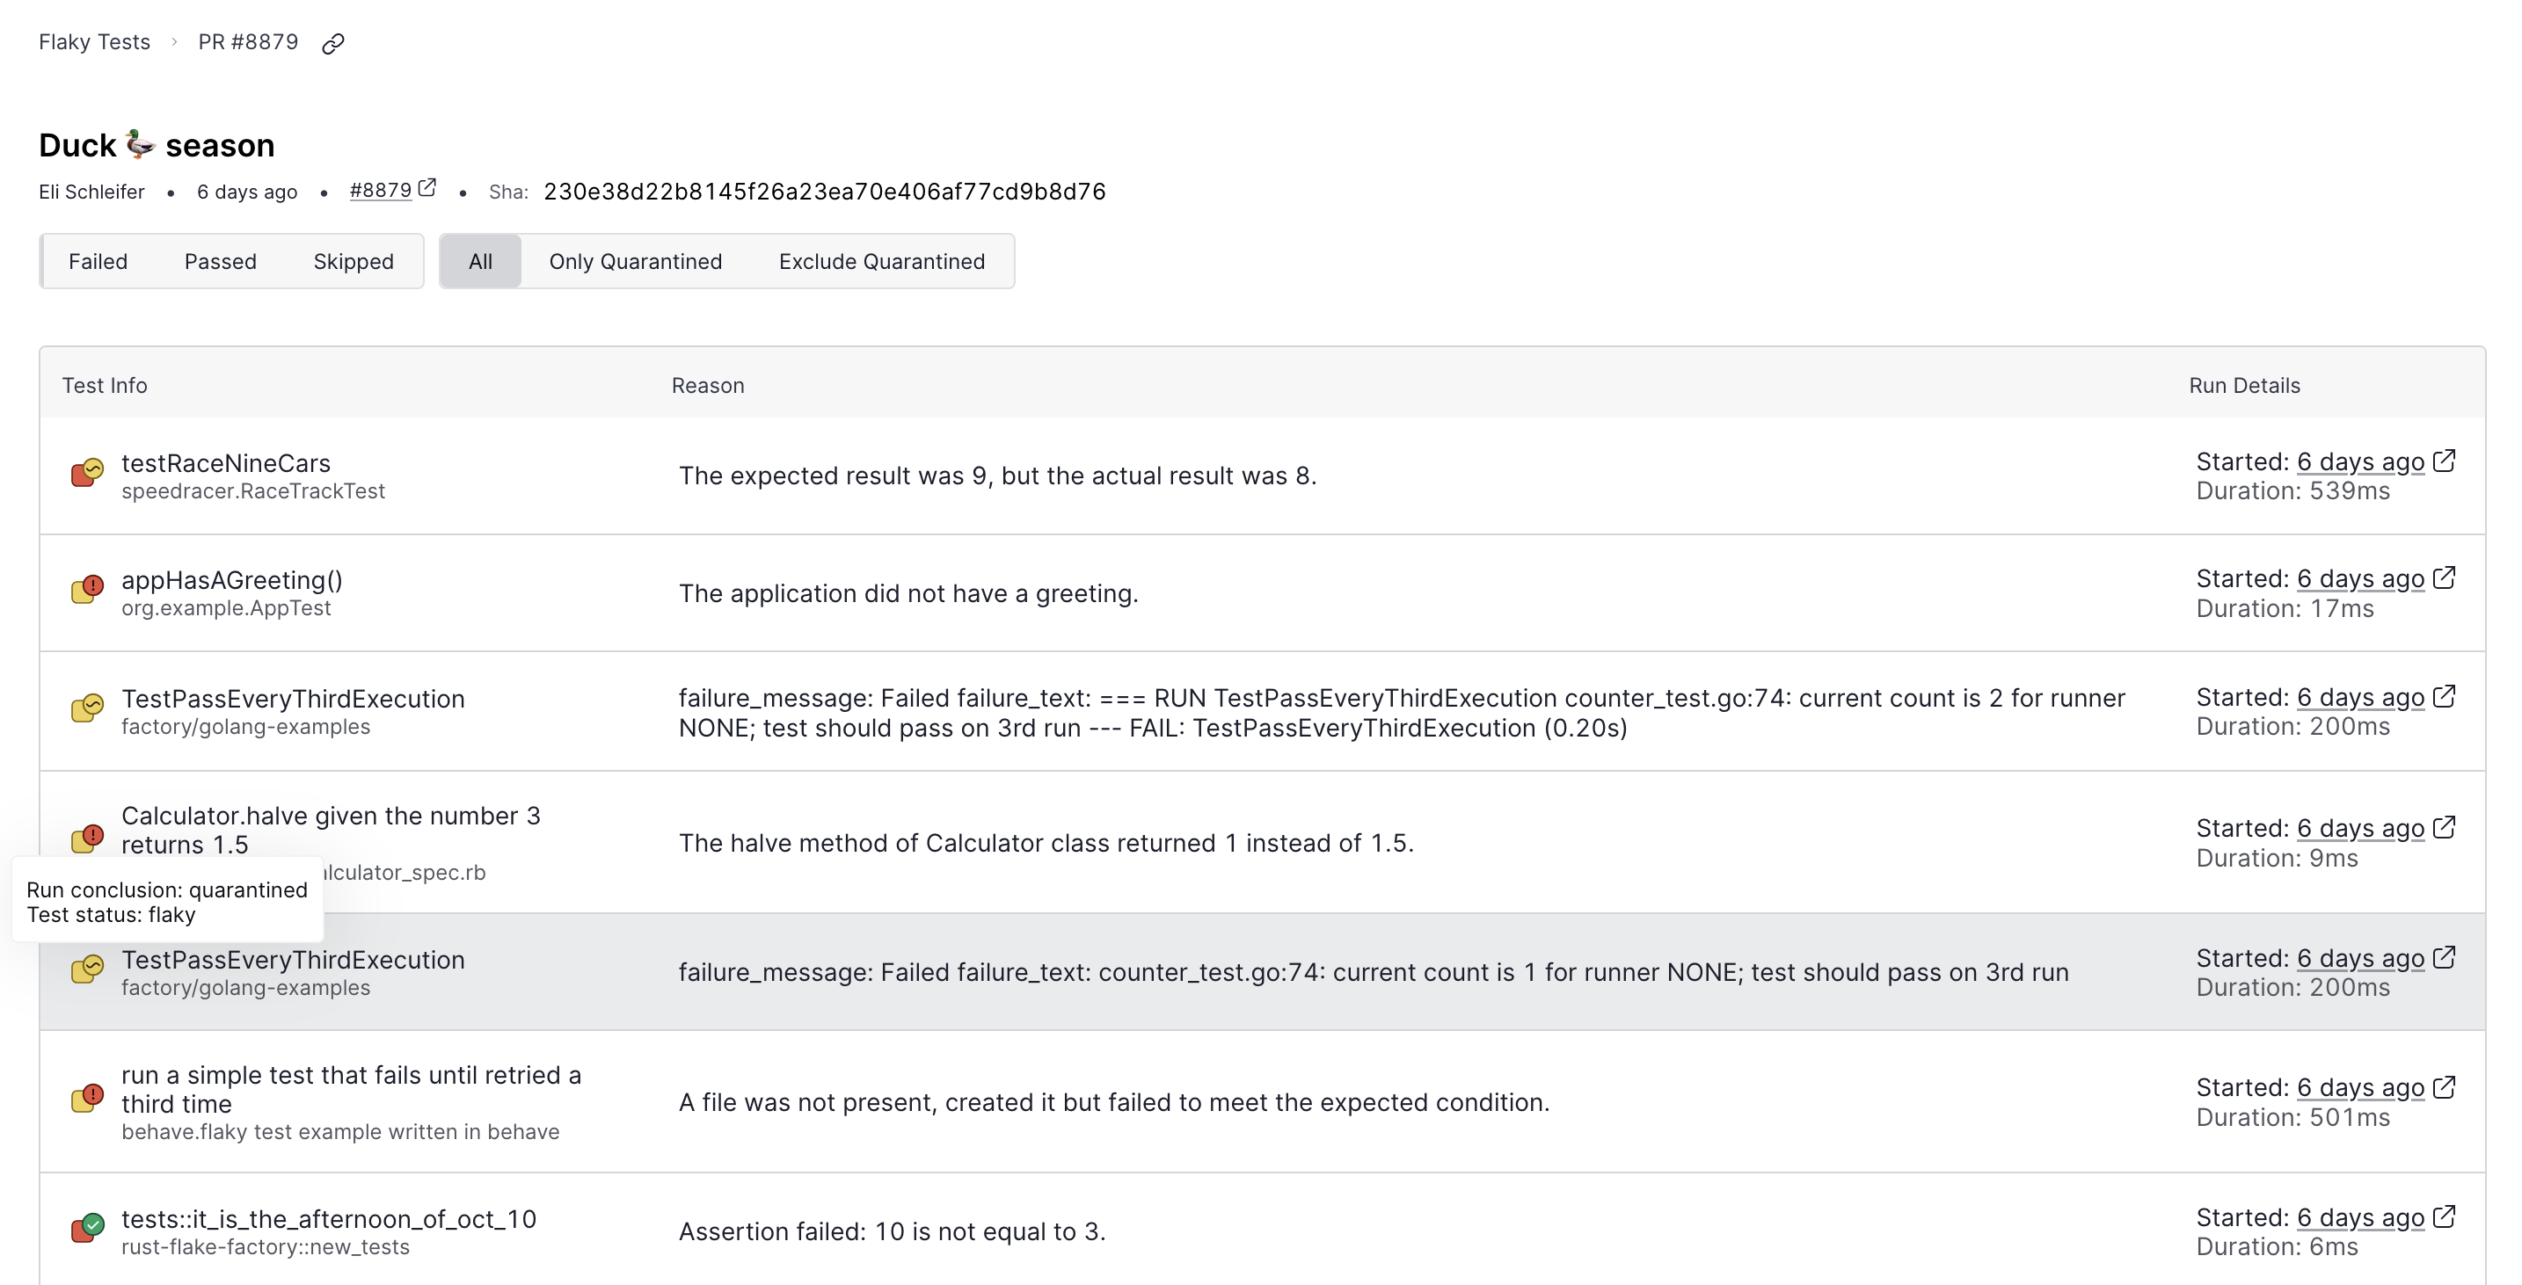Click the flaky status icon for testRaceNineCars
Image resolution: width=2522 pixels, height=1285 pixels.
pyautogui.click(x=87, y=474)
